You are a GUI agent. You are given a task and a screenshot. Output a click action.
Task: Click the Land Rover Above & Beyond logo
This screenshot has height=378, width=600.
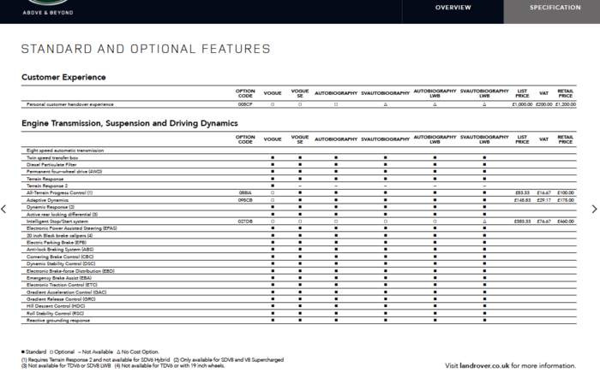[48, 8]
